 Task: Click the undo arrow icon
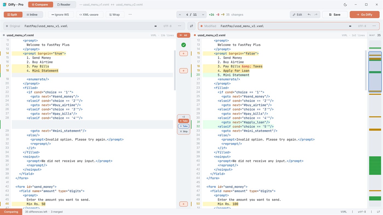pos(309,14)
